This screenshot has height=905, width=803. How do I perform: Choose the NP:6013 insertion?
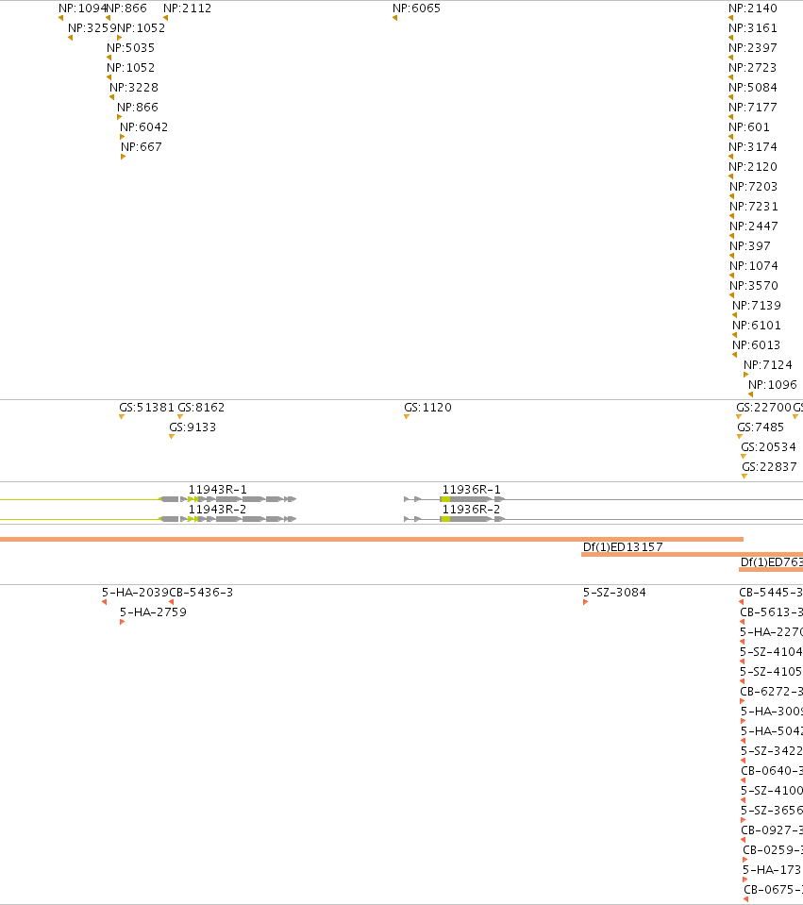[757, 344]
